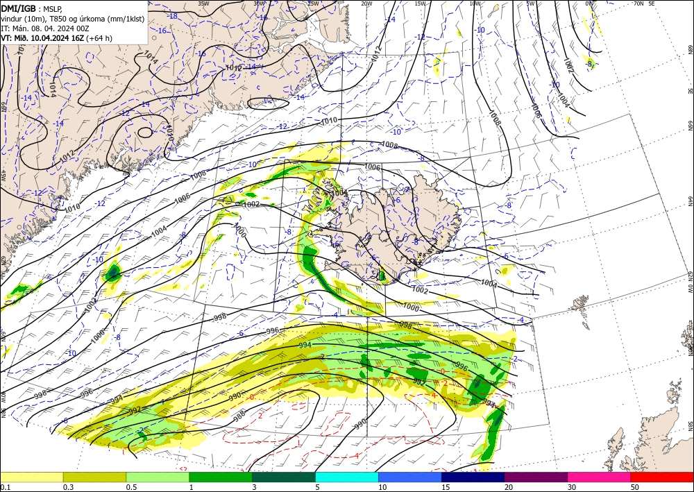Image resolution: width=694 pixels, height=492 pixels.
Task: Click the 'DMI/IGB : MSLP,' title text
Action: point(32,8)
